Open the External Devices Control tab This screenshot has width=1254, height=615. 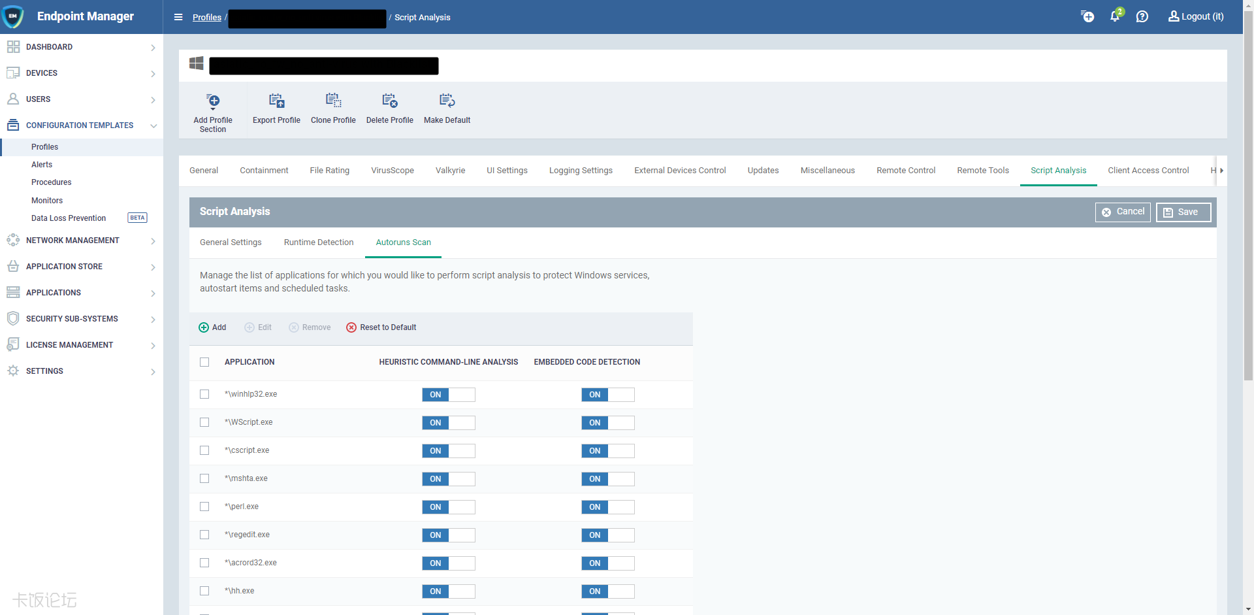tap(680, 171)
